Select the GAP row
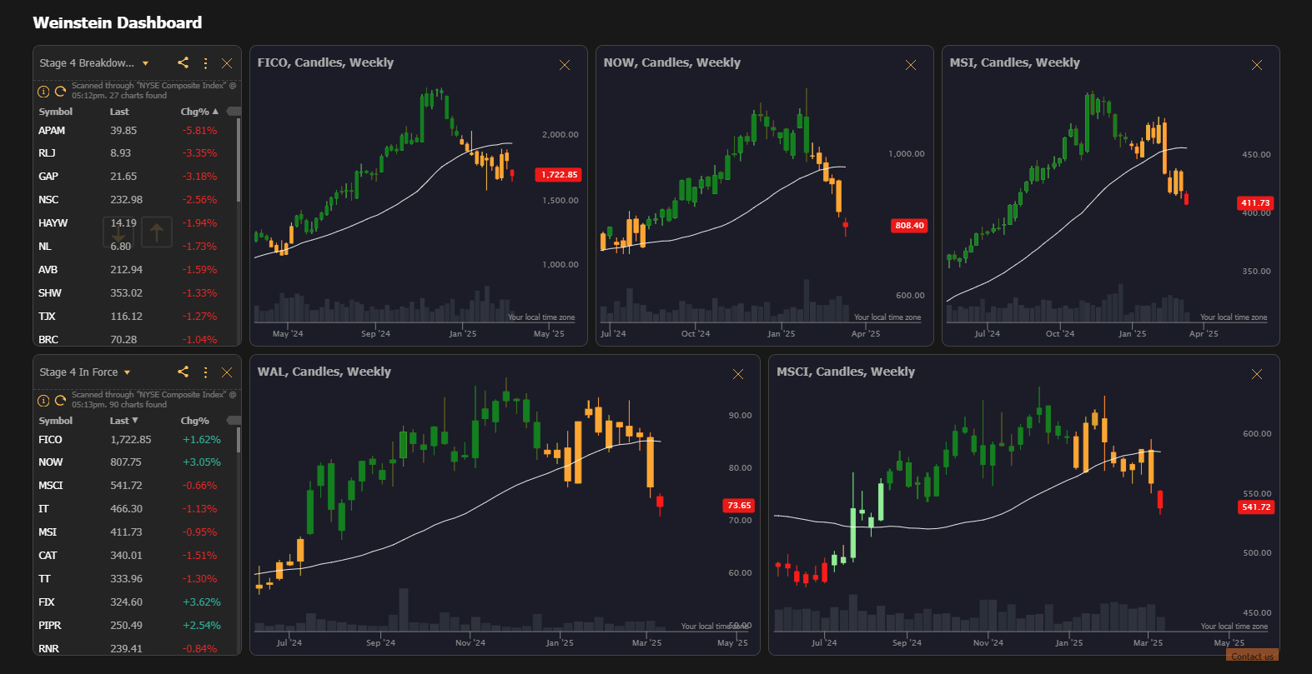The image size is (1312, 674). [133, 177]
